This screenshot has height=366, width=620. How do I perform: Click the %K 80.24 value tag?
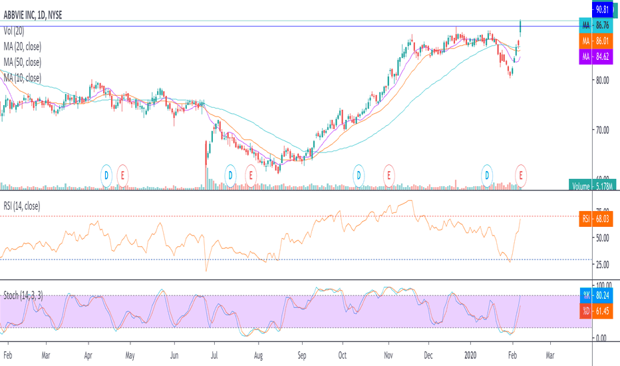click(x=596, y=295)
